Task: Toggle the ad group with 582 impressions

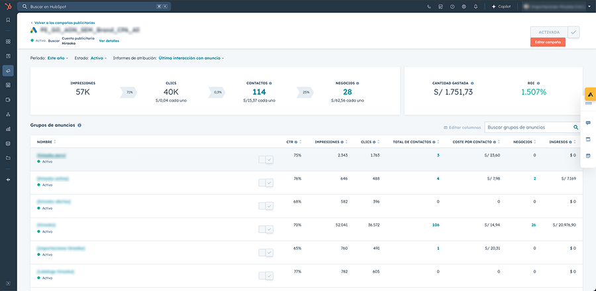Action: tap(266, 206)
